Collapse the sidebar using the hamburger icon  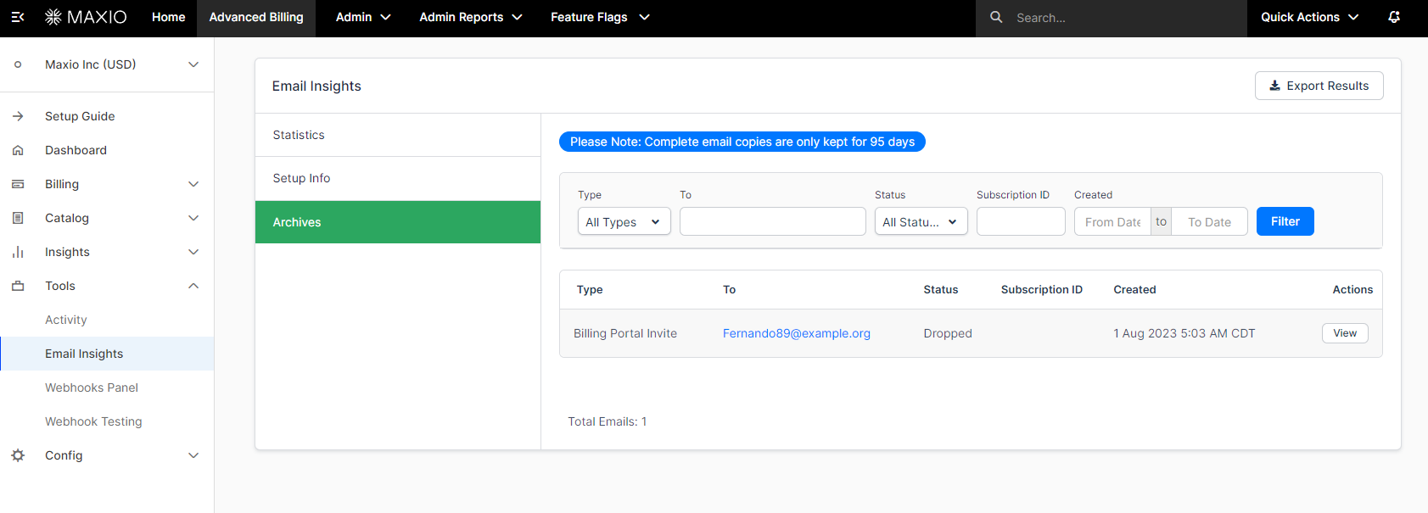coord(18,17)
